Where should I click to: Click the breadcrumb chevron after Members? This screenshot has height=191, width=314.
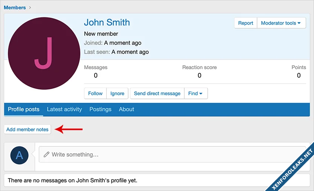coord(30,8)
